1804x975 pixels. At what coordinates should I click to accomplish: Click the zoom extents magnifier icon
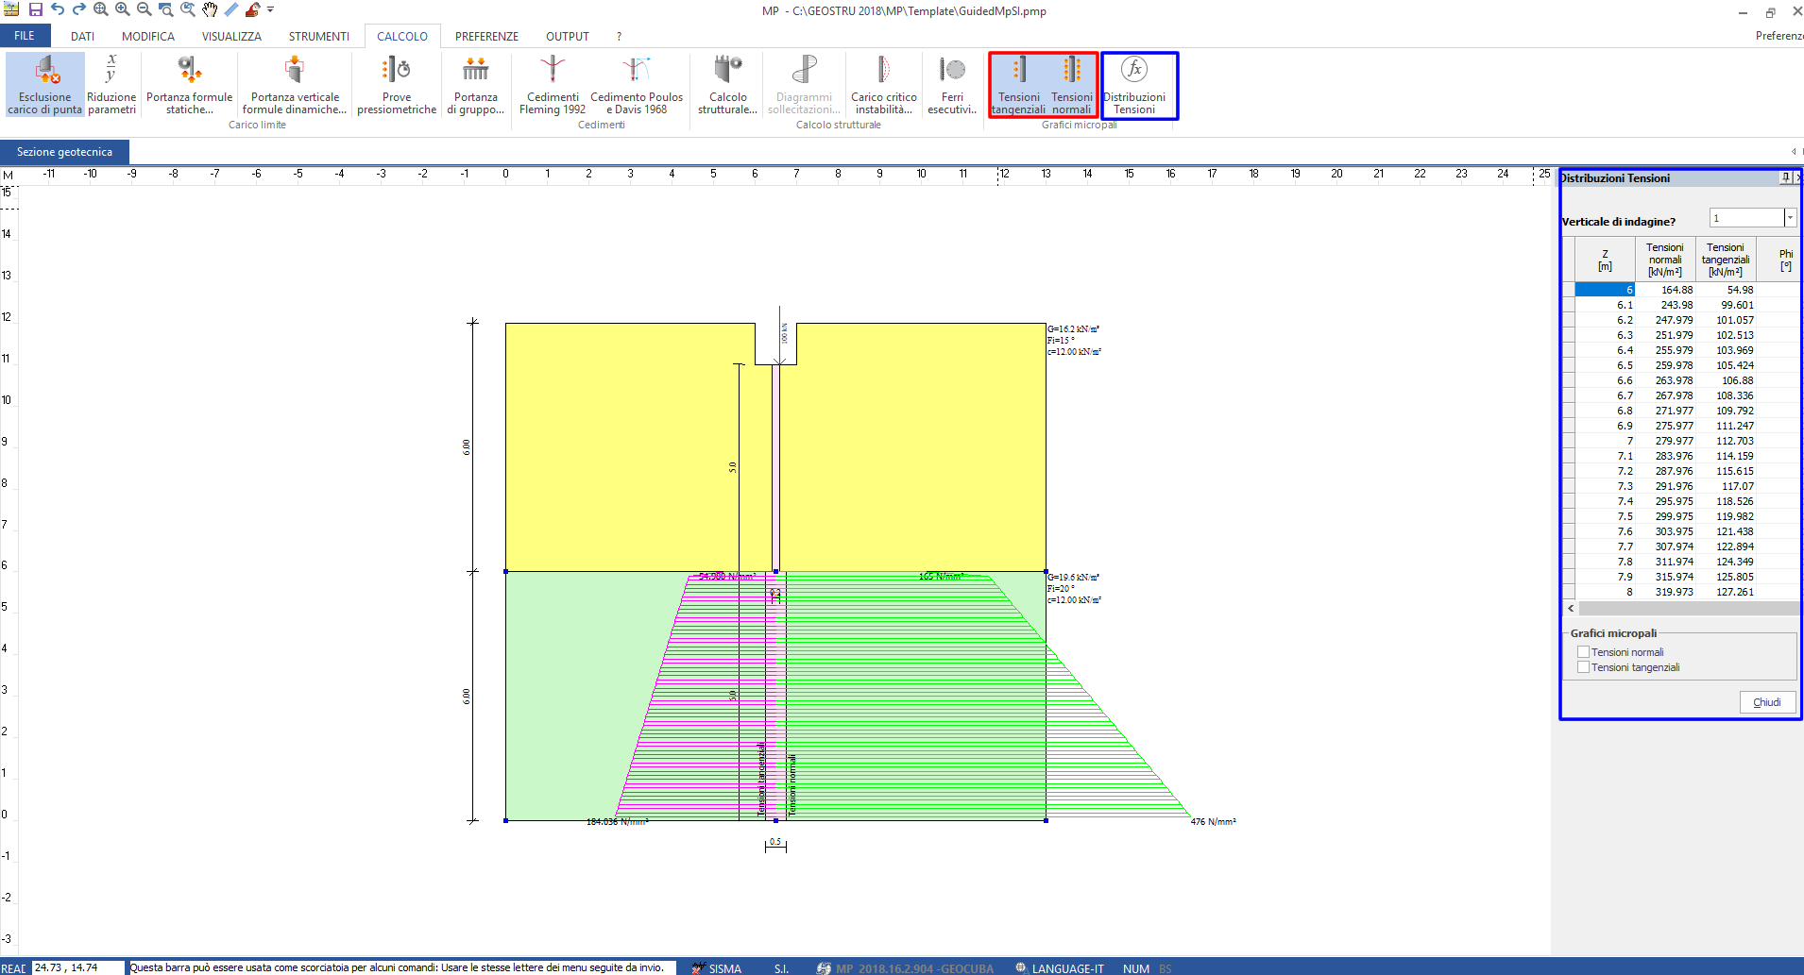(x=101, y=9)
